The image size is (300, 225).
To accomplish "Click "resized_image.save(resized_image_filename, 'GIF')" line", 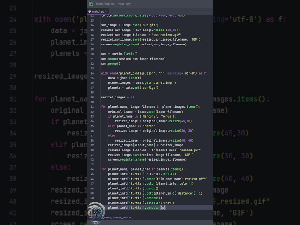I will click(150, 155).
